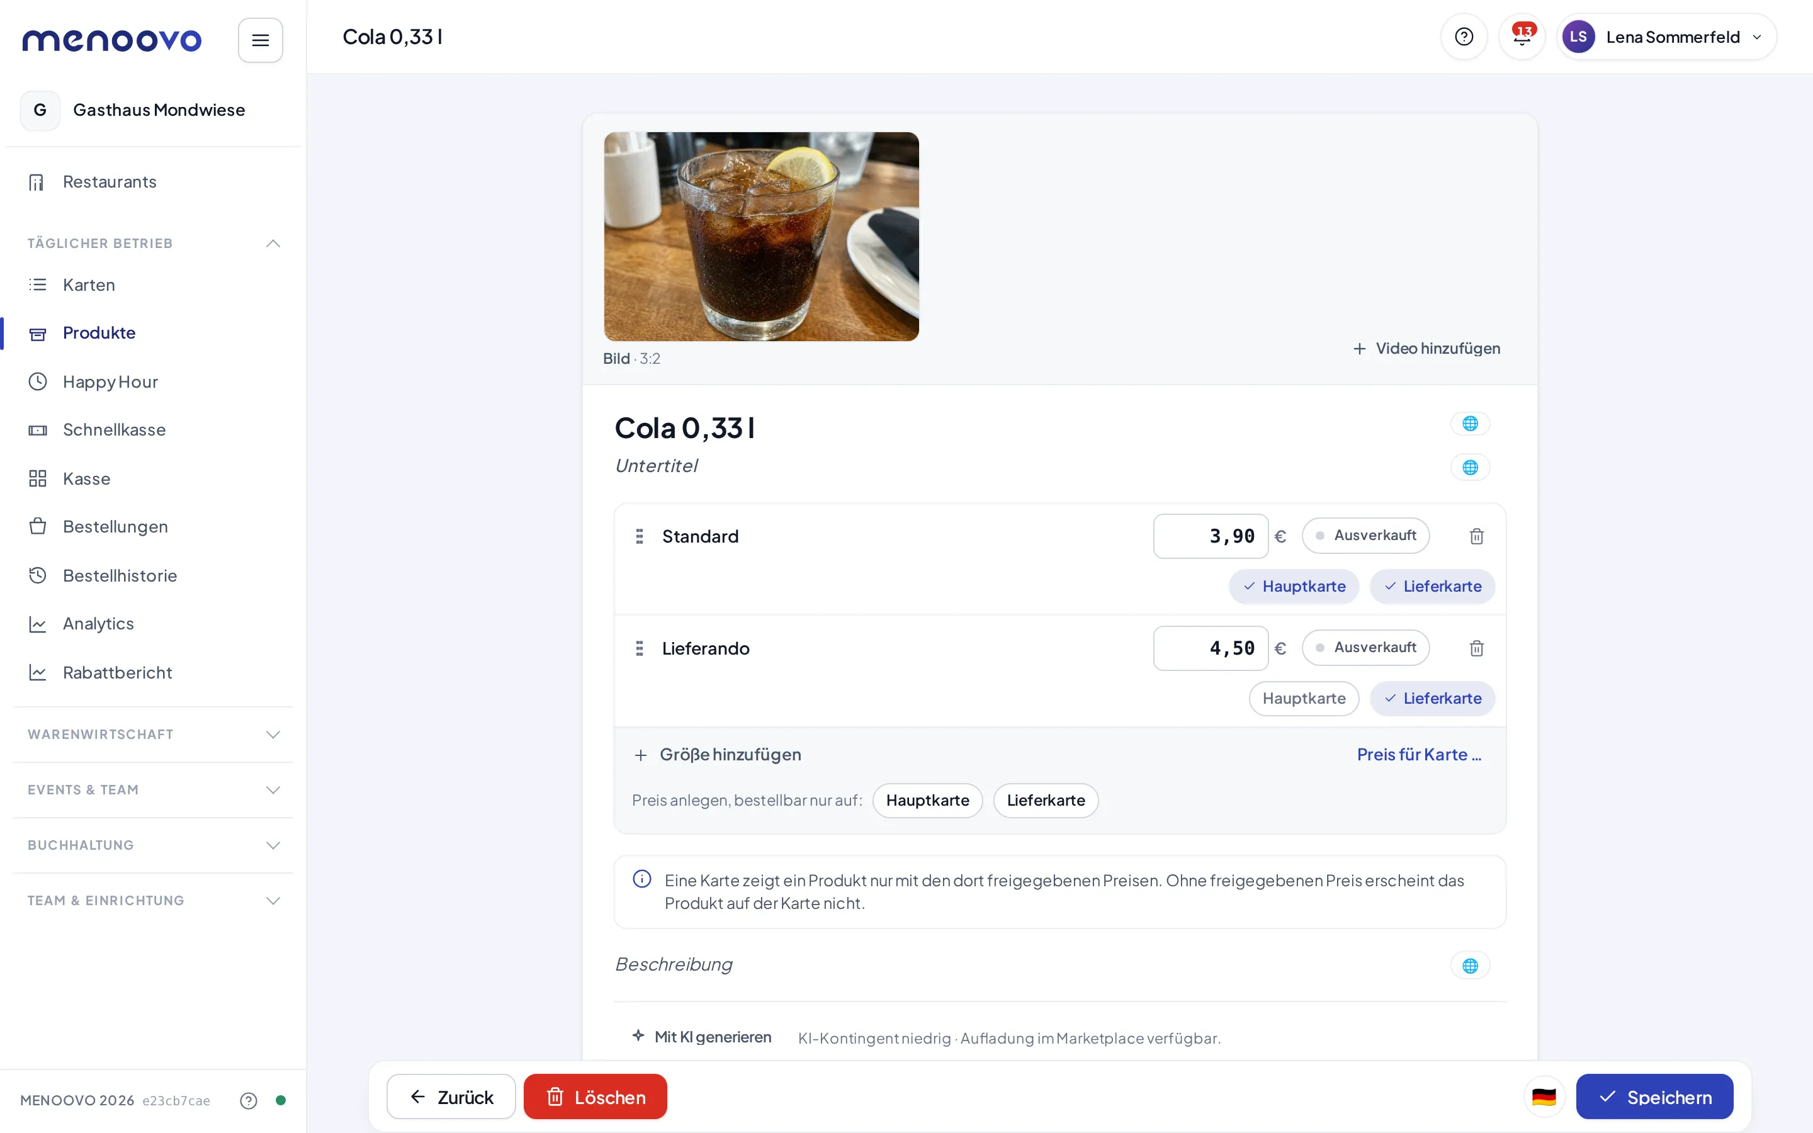Screen dimensions: 1813x1133
Task: Click the German flag language button
Action: coord(1544,1097)
